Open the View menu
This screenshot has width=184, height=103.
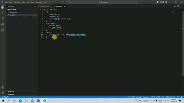24,2
